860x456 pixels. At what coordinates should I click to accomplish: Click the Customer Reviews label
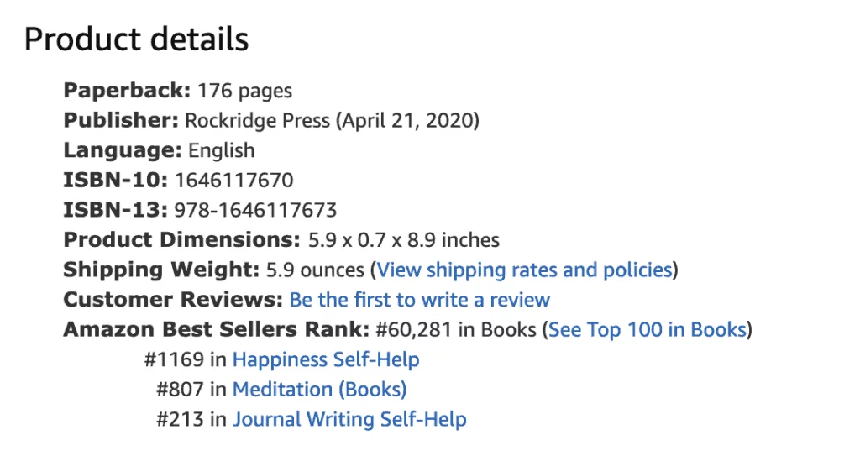coord(173,300)
